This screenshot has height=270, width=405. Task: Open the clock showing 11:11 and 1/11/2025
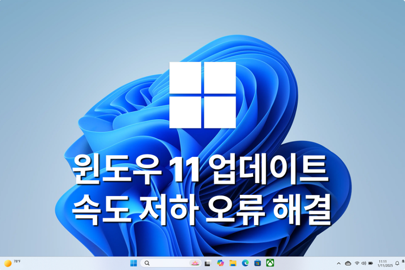click(x=385, y=263)
